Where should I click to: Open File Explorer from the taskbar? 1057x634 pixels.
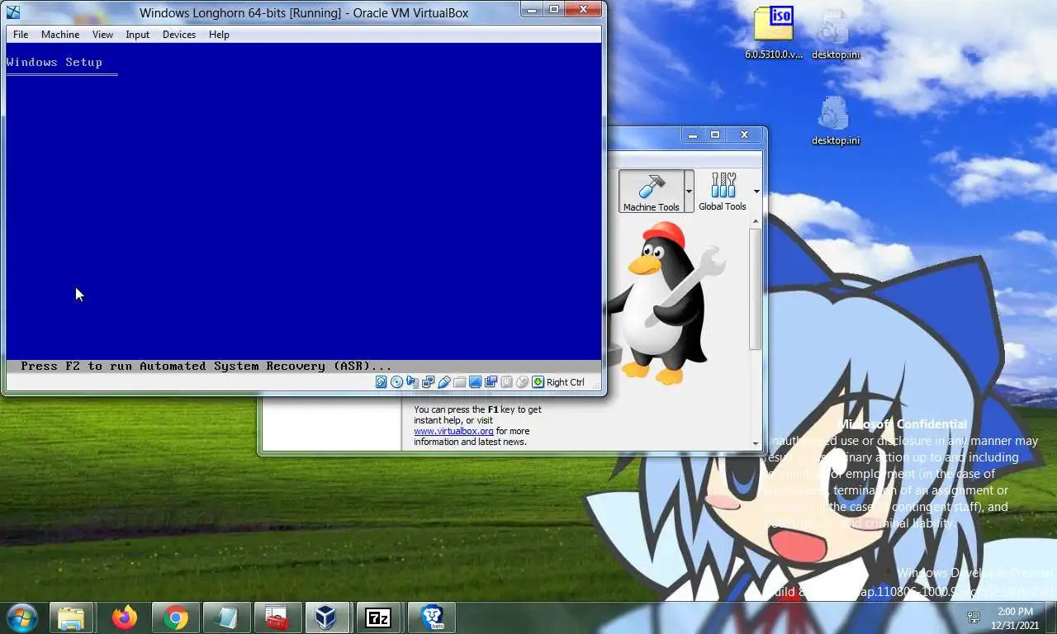click(71, 617)
